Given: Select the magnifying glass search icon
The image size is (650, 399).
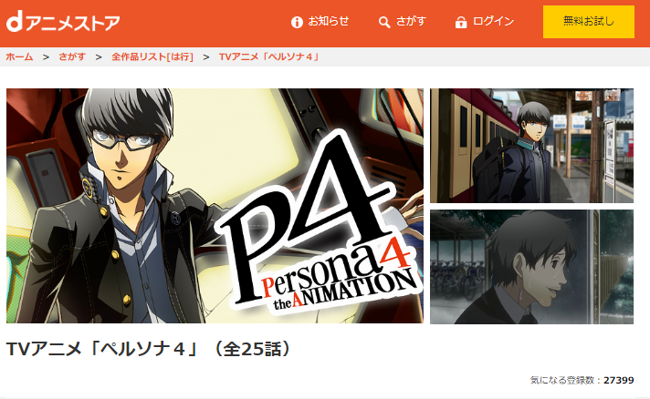Looking at the screenshot, I should click(384, 23).
